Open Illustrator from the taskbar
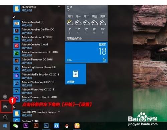 pyautogui.click(x=36, y=126)
